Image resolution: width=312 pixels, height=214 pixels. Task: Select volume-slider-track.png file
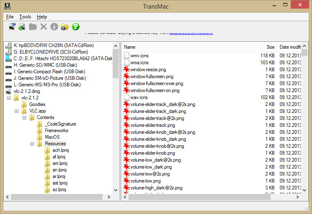tap(153, 125)
